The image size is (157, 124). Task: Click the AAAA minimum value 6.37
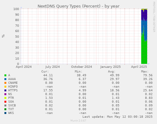82,79
